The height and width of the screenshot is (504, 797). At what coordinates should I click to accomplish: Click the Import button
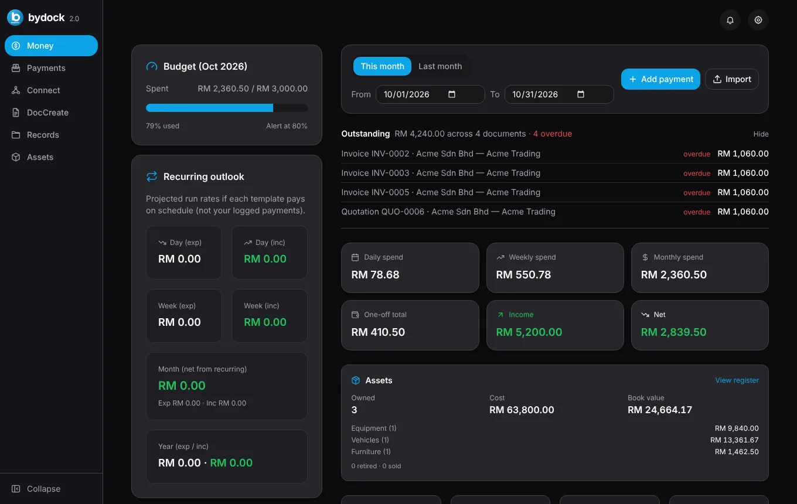(732, 79)
